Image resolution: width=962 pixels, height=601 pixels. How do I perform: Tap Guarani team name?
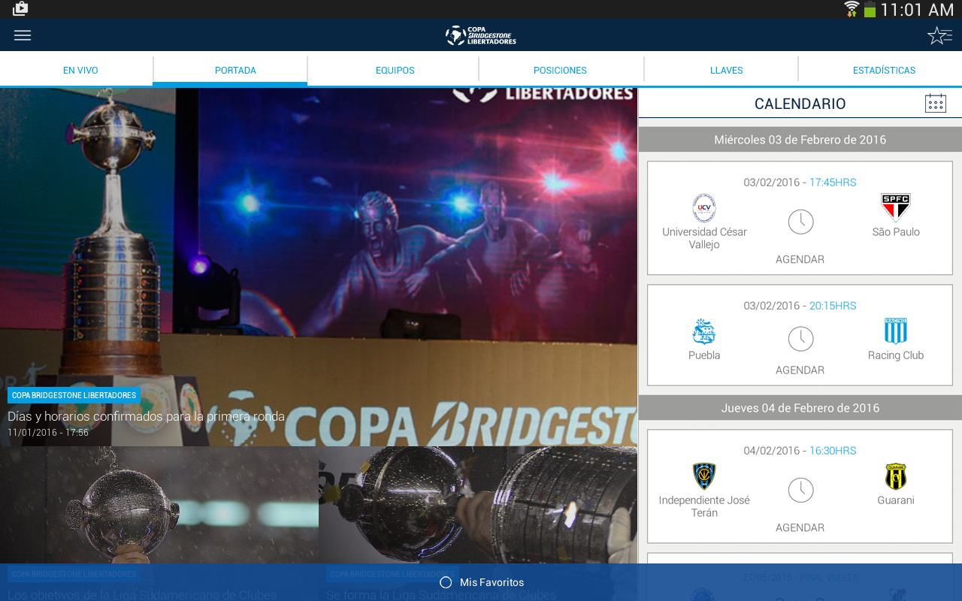(896, 500)
